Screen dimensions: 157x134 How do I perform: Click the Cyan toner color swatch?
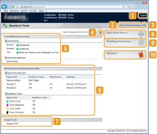[7, 101]
